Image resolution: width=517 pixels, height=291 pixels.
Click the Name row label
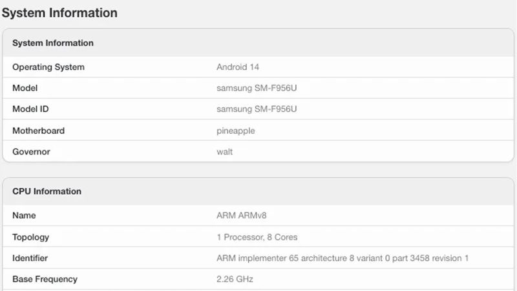click(x=24, y=215)
